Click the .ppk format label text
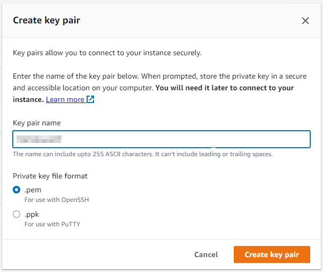This screenshot has height=272, width=323. click(x=32, y=215)
